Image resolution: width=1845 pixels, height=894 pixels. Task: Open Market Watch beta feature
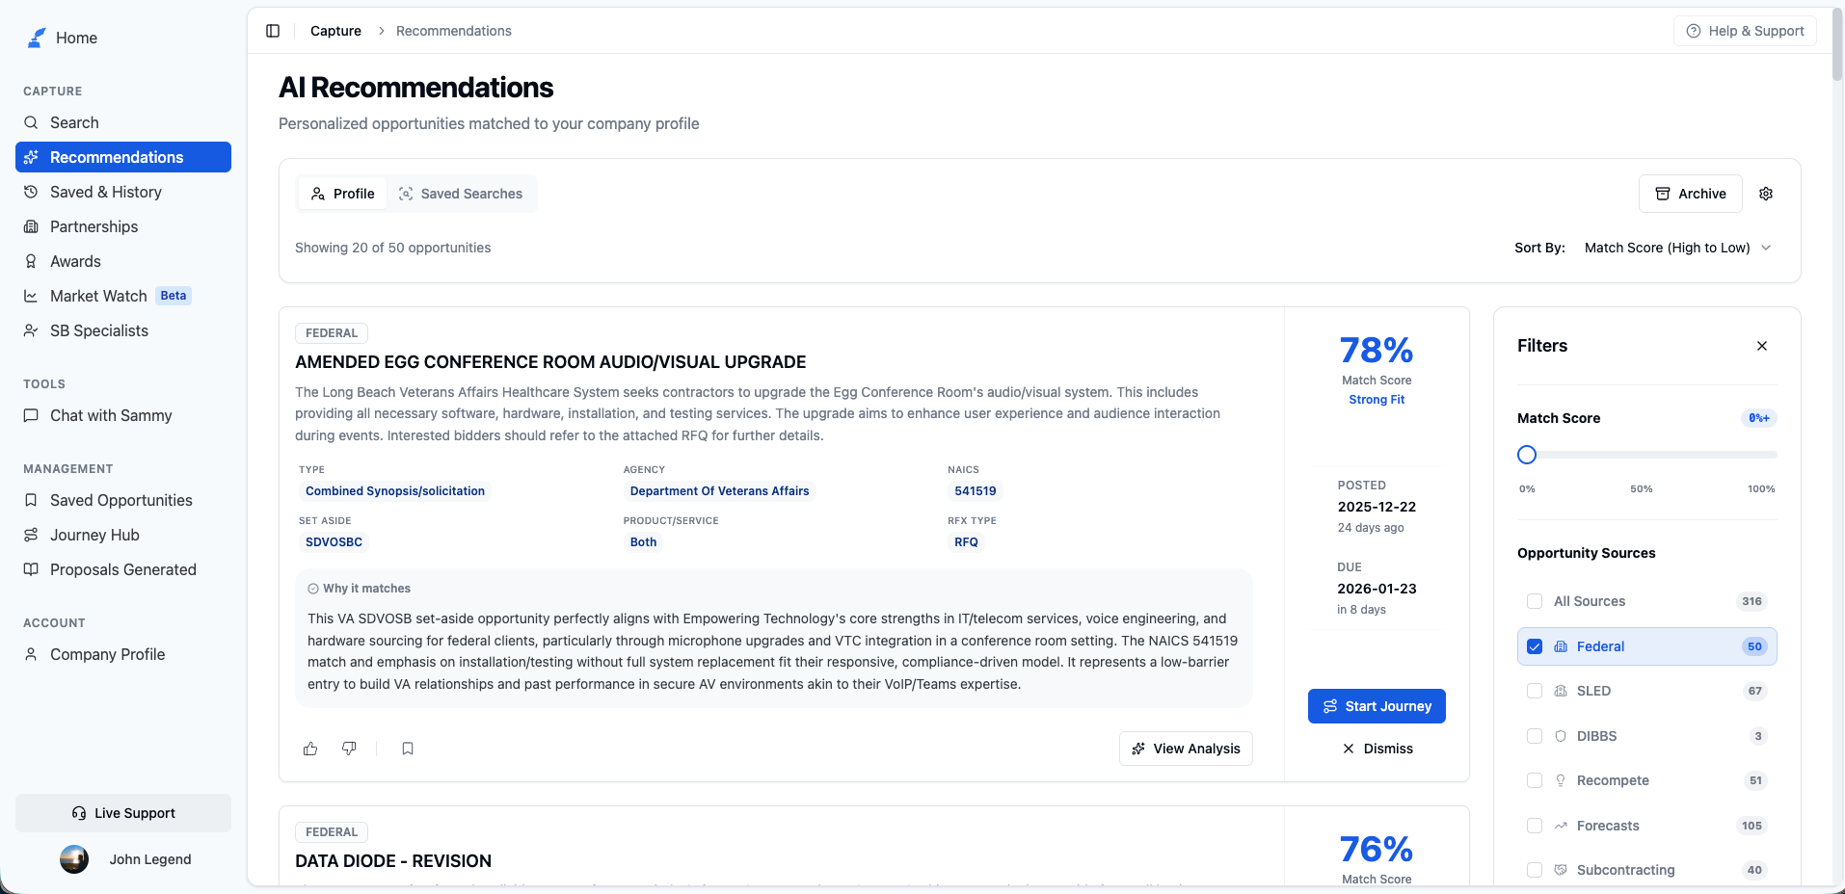(x=97, y=296)
